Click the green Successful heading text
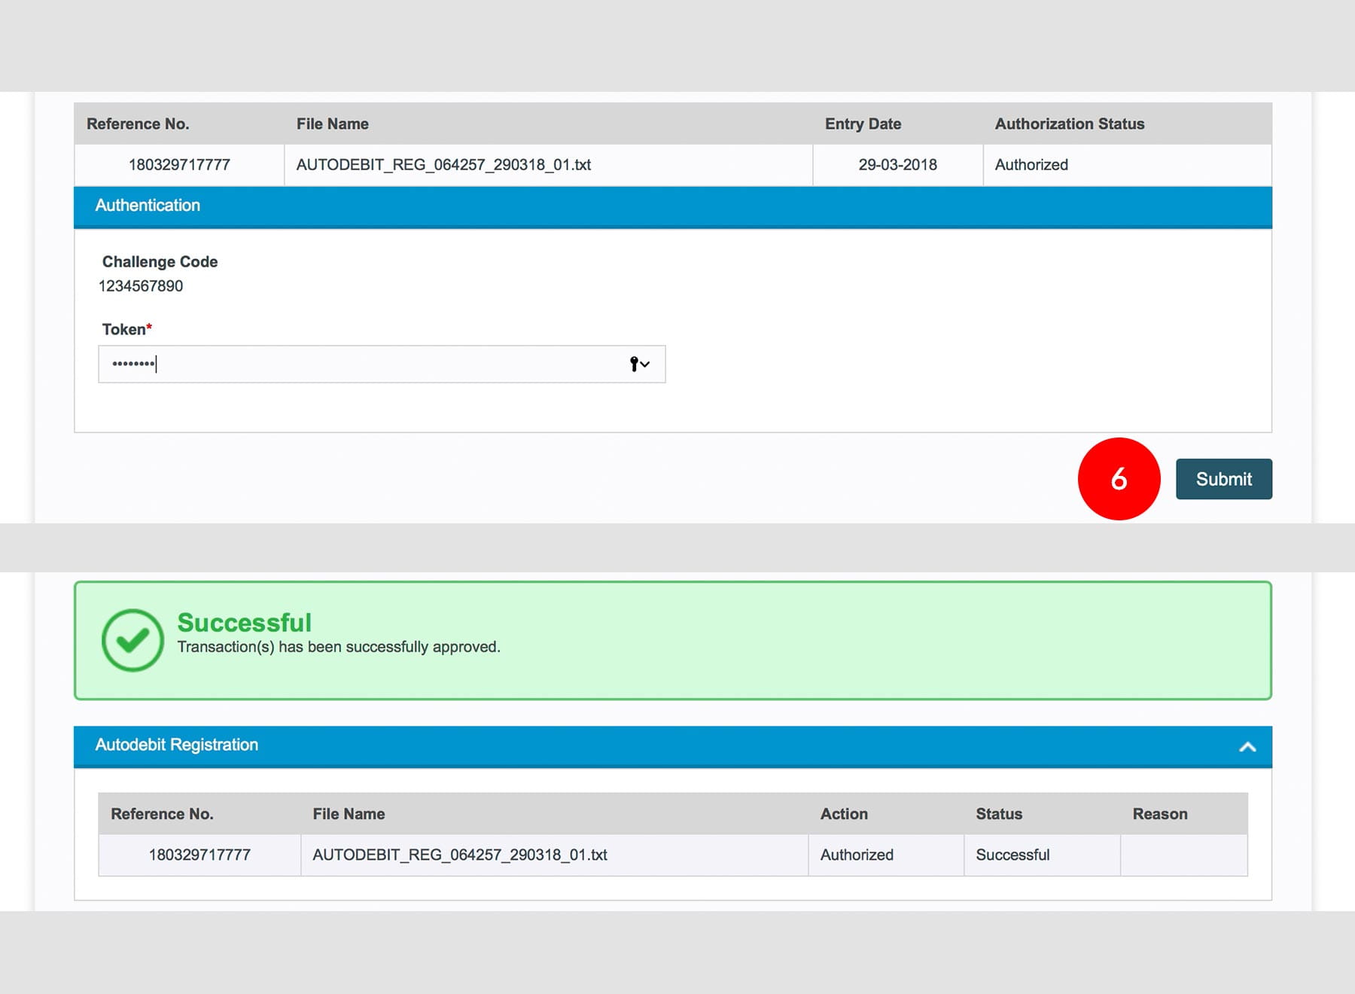1355x994 pixels. [244, 623]
